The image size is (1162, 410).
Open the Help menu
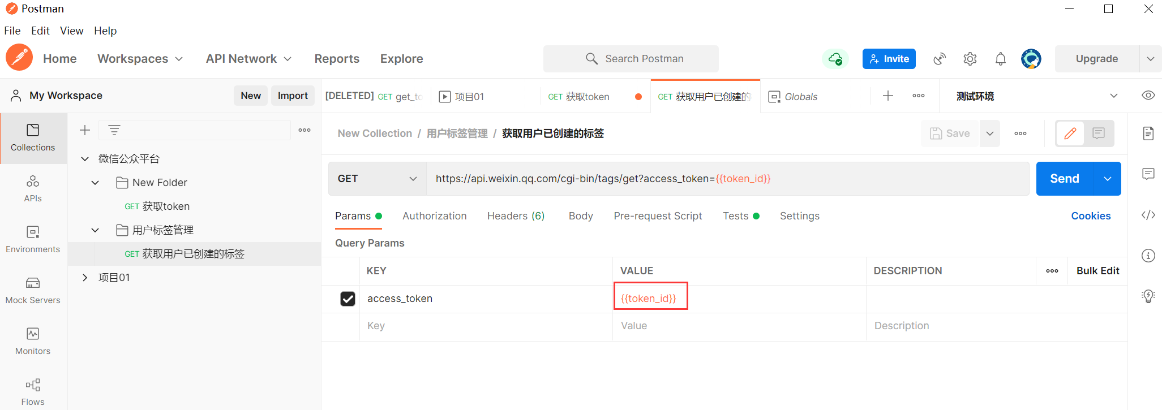click(105, 31)
